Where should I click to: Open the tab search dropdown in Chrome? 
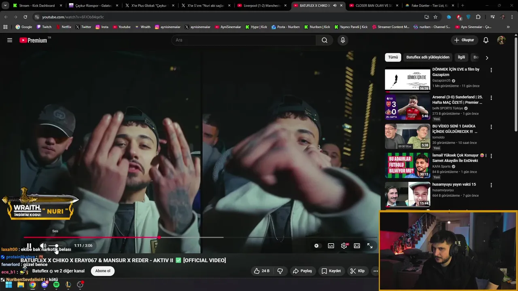(5, 6)
